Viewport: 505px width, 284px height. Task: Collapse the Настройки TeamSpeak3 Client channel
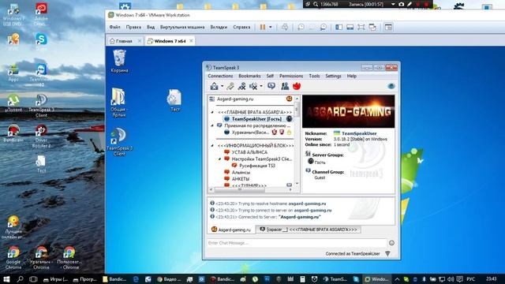tap(219, 159)
